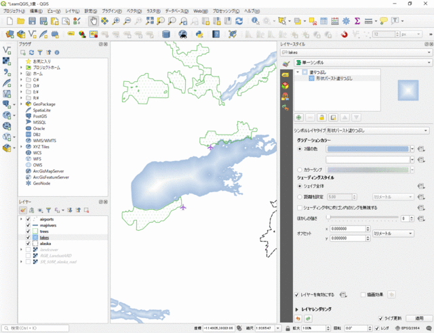434x333 pixels.
Task: Select the Pan Map hand tool
Action: [94, 21]
